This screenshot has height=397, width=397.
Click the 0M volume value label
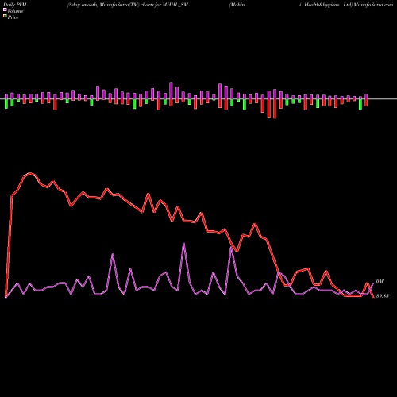pyautogui.click(x=380, y=282)
